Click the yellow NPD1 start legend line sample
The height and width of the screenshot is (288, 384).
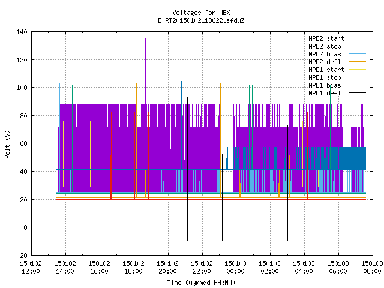pyautogui.click(x=357, y=70)
